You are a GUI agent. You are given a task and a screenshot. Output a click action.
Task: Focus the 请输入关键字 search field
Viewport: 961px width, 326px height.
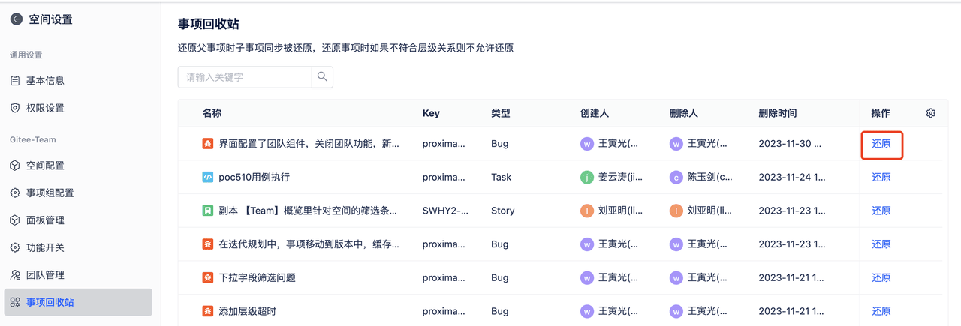(245, 77)
